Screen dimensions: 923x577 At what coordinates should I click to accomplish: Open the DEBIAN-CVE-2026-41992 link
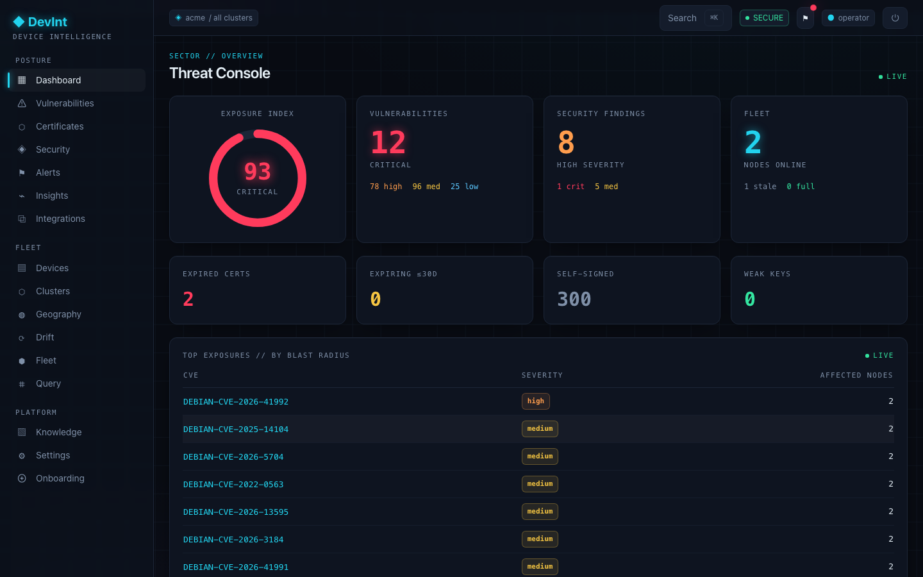tap(236, 402)
